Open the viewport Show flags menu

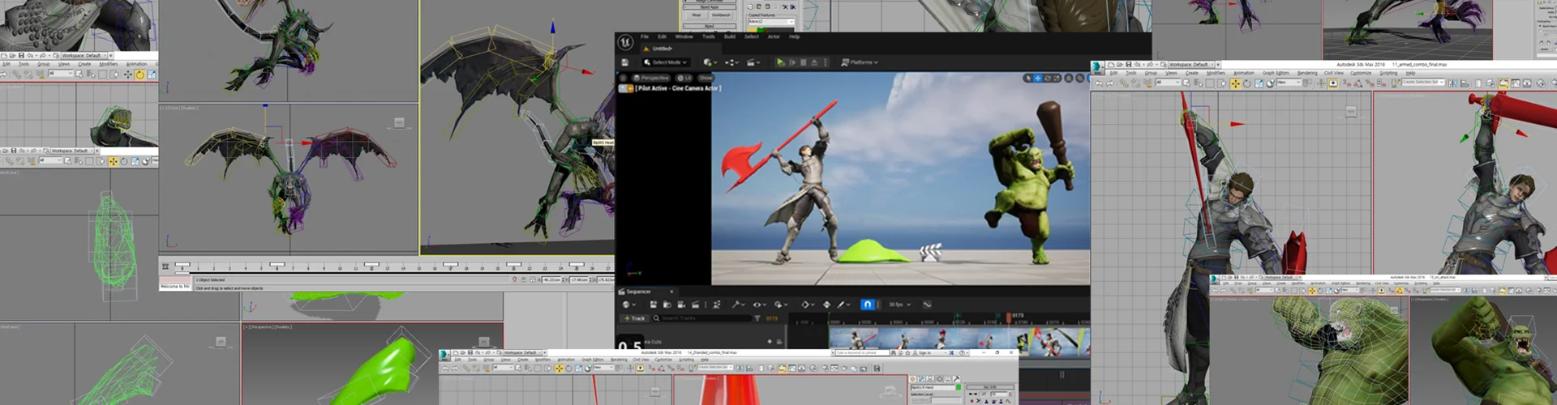[706, 78]
